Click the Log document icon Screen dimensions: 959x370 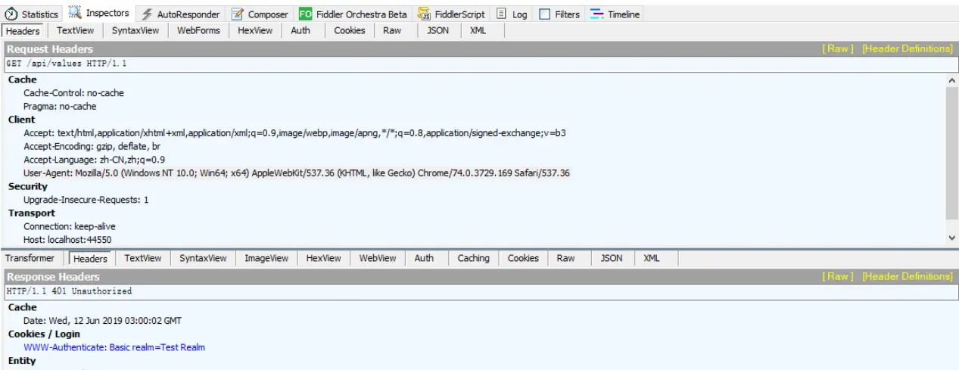pyautogui.click(x=501, y=14)
